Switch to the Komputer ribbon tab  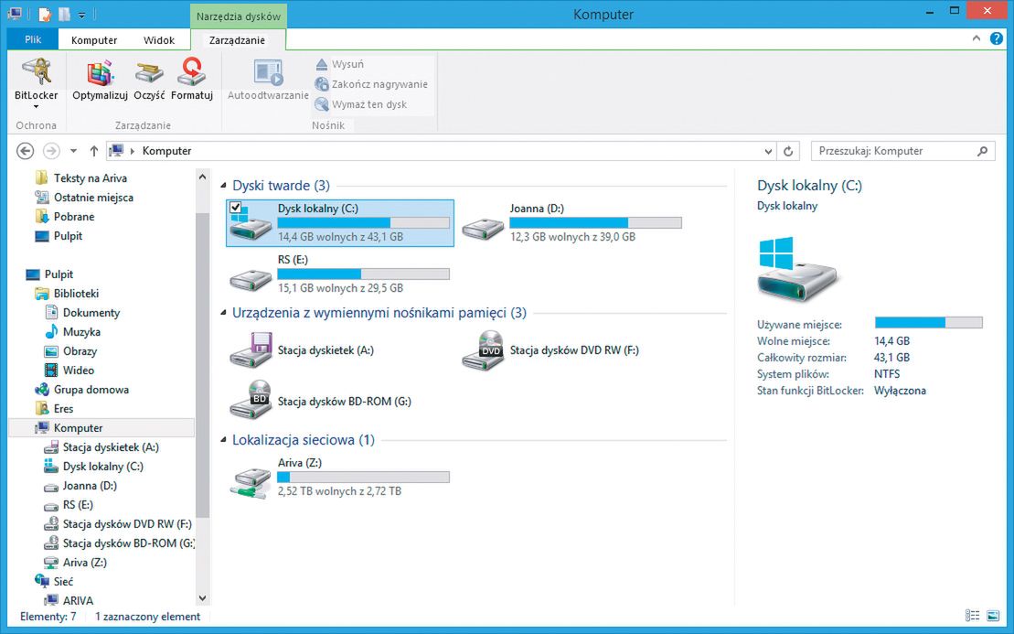(94, 40)
